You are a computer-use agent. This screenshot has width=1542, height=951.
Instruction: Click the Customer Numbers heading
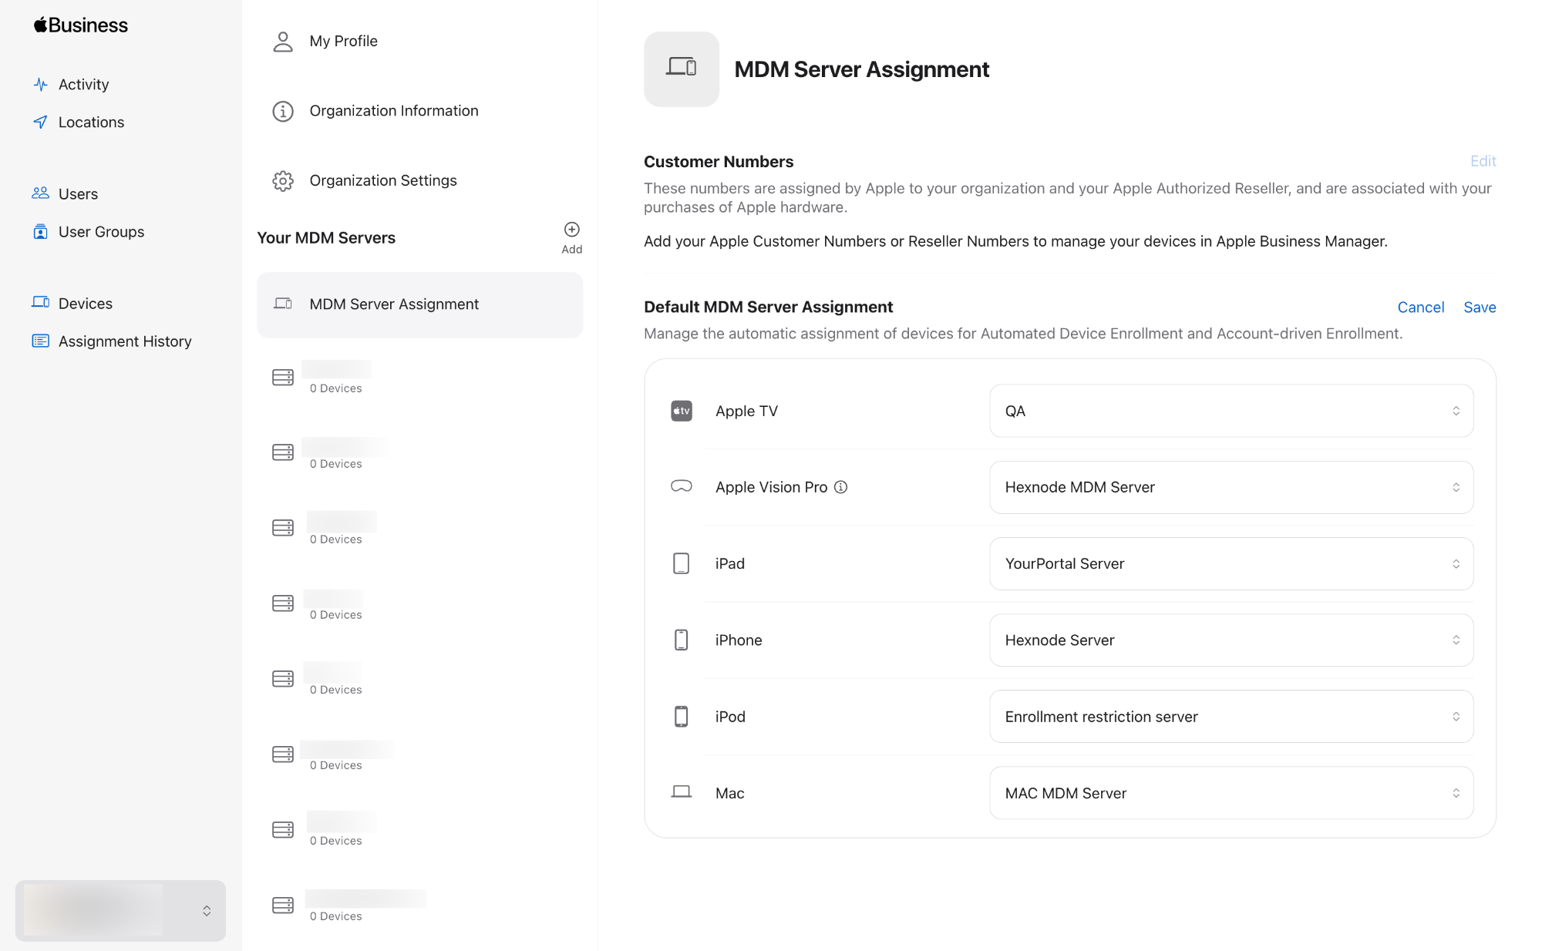coord(719,161)
